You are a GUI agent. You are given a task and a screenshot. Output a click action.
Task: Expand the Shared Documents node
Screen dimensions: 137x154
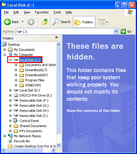(x=10, y=126)
